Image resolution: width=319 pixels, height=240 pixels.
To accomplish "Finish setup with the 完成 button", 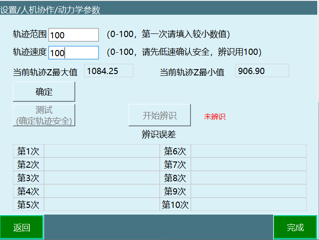I will click(x=295, y=228).
